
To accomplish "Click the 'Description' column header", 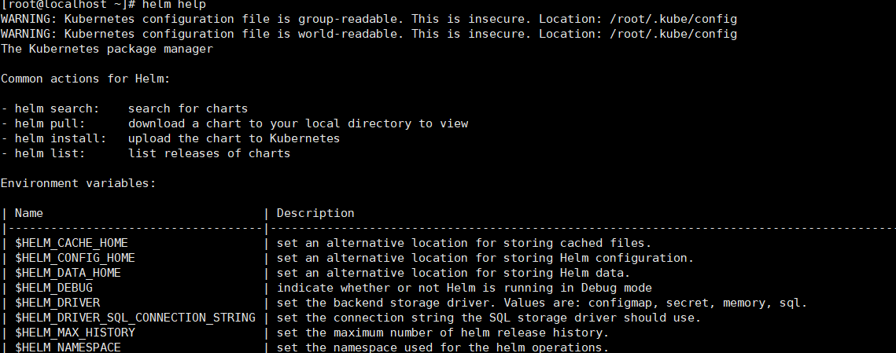I will [315, 213].
